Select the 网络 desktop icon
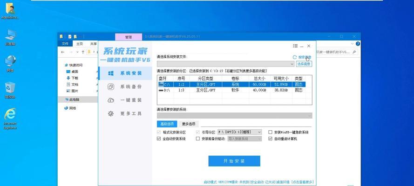 coord(10,64)
